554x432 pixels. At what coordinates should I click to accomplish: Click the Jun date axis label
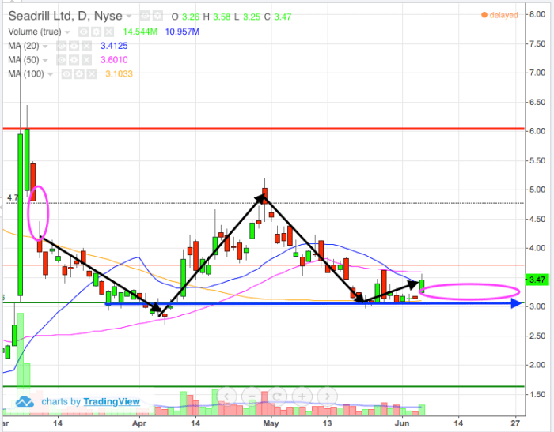click(402, 423)
